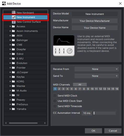
Task: Enable the Send MIDI Clock checkbox
Action: pos(55,96)
